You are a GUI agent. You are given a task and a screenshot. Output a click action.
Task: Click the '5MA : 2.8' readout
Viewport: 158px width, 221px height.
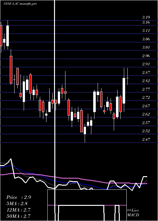click(x=17, y=204)
